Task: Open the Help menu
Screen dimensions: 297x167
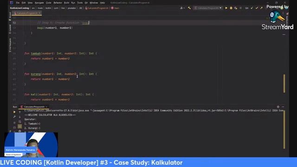Action: coord(103,3)
